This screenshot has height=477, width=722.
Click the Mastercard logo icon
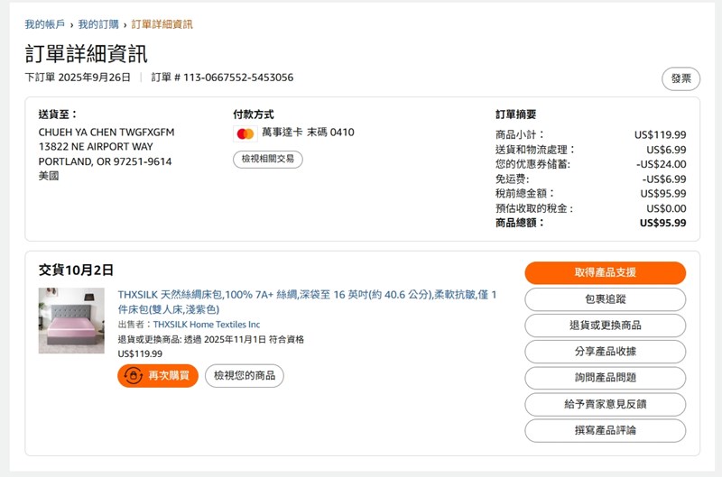point(245,133)
